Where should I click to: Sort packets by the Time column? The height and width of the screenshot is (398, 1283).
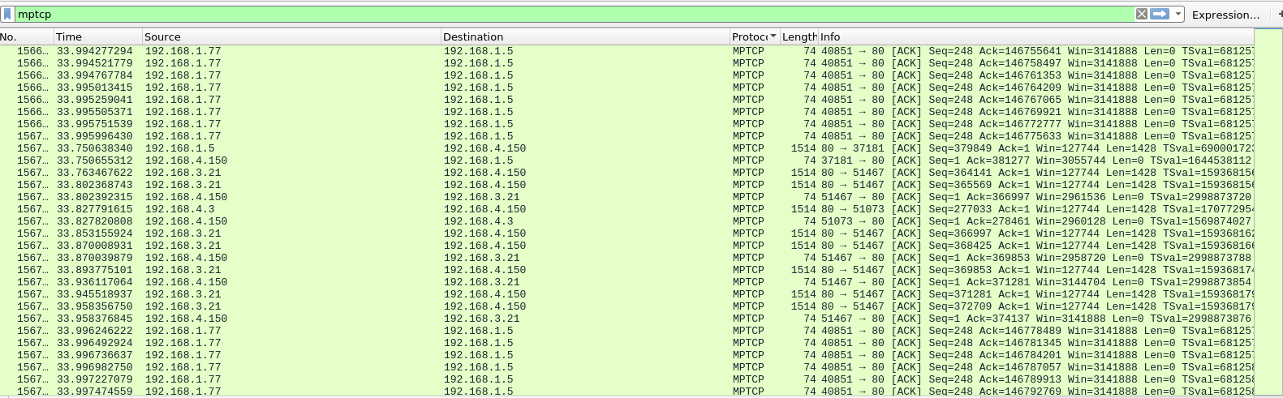(96, 36)
